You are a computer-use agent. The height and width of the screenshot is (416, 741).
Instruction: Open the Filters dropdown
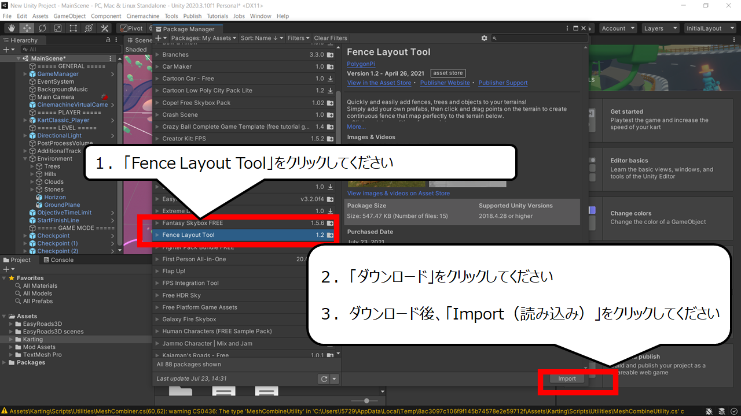pyautogui.click(x=299, y=38)
